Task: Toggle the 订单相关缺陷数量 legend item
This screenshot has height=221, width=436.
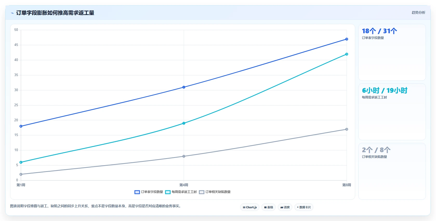Action: pyautogui.click(x=215, y=192)
